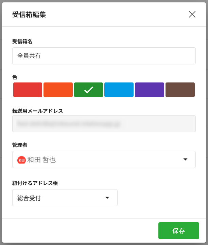
Task: Click the 色 label
Action: (15, 77)
